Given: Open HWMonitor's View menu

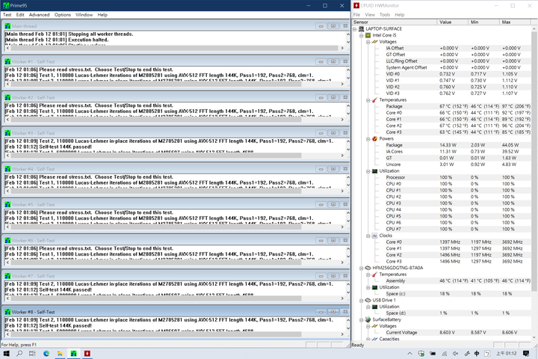Looking at the screenshot, I should 370,15.
